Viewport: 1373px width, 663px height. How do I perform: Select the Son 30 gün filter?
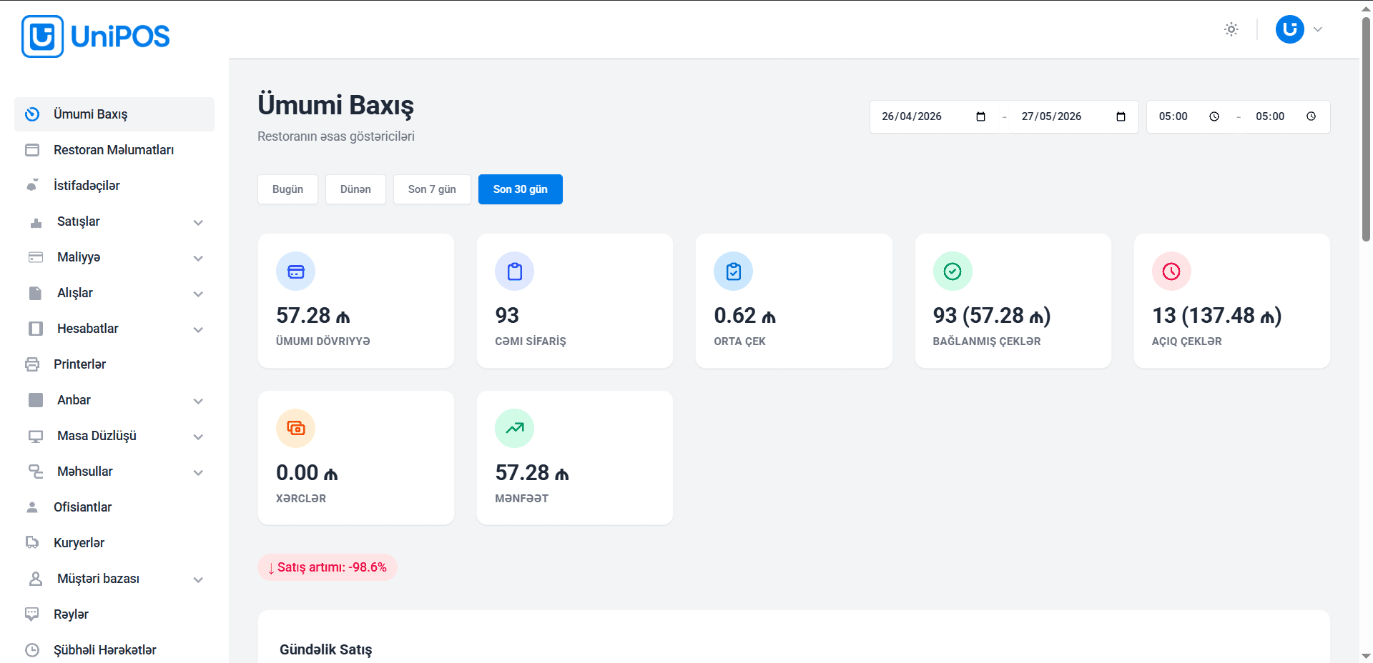pyautogui.click(x=521, y=189)
